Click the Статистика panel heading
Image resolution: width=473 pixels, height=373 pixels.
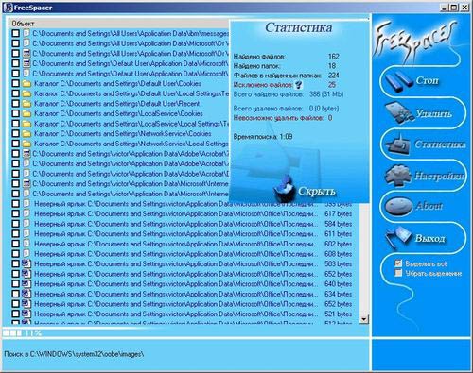tap(298, 27)
